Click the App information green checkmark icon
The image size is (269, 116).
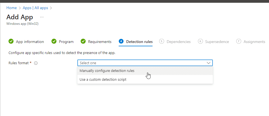pos(11,41)
